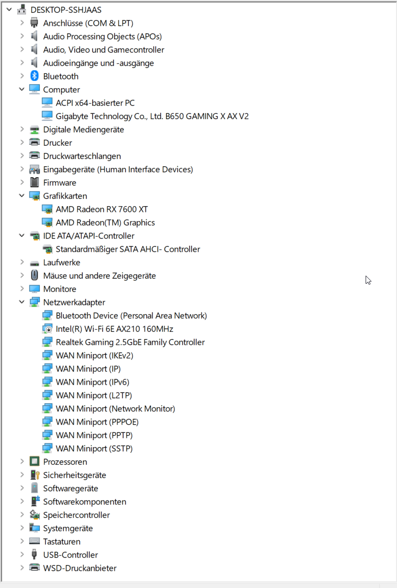
Task: Click the Intel Wi-Fi 6E AX210 adapter icon
Action: coord(47,329)
